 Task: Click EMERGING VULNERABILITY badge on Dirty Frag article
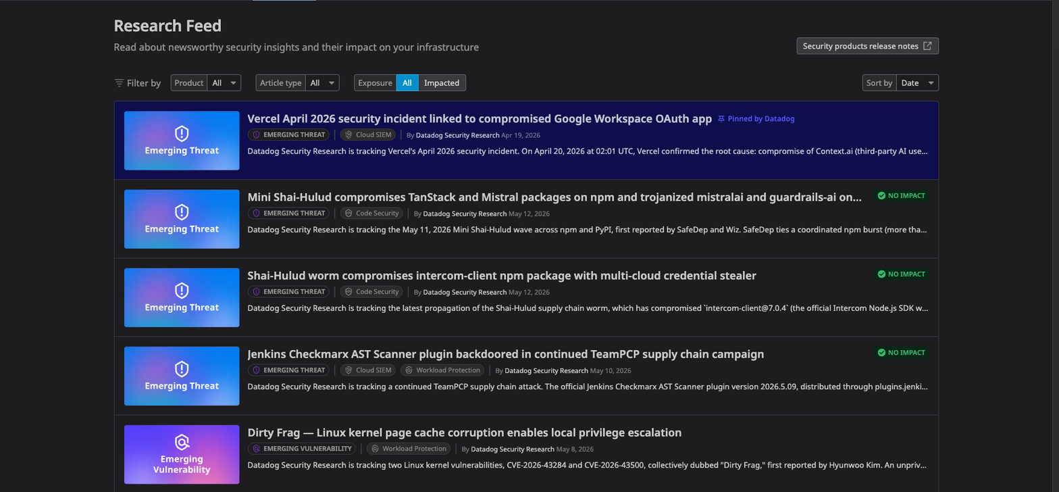coord(302,448)
